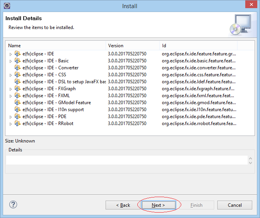Image resolution: width=260 pixels, height=218 pixels.
Task: Click the 'Size: Unknown' label
Action: (20, 141)
